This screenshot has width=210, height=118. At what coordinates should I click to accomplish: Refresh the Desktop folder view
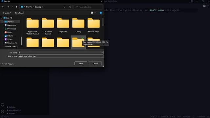point(70,7)
